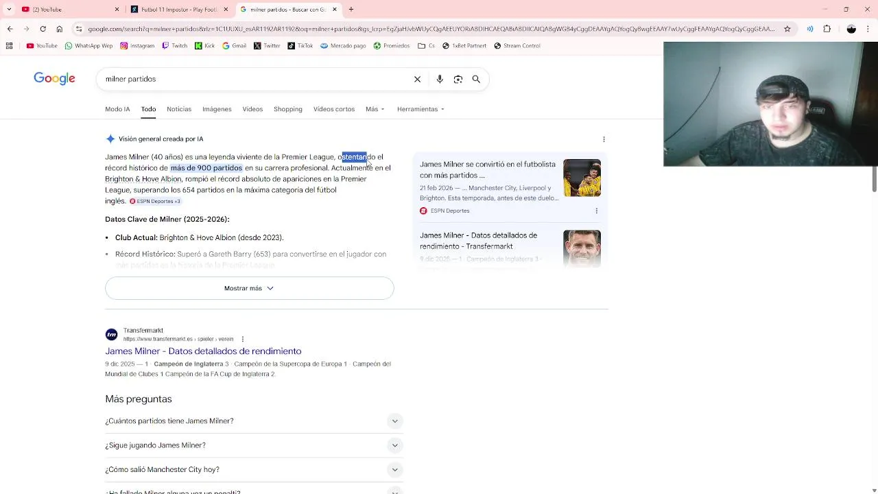This screenshot has width=878, height=494.
Task: Switch to the YouTube browser tab
Action: [69, 9]
